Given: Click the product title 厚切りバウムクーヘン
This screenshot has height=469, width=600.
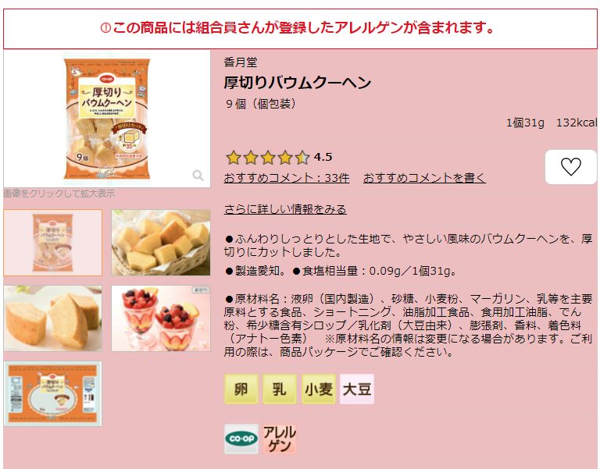Looking at the screenshot, I should (x=298, y=83).
